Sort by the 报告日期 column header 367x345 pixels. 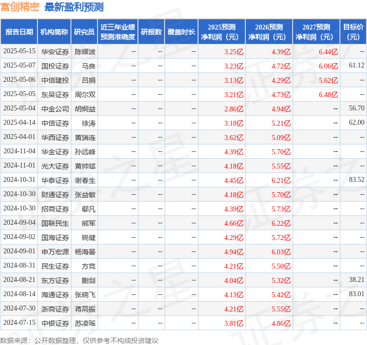click(x=19, y=32)
